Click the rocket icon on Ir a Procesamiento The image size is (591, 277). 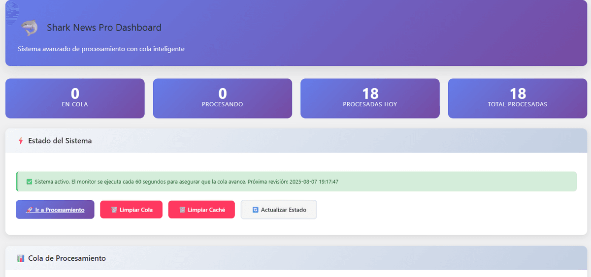[30, 210]
